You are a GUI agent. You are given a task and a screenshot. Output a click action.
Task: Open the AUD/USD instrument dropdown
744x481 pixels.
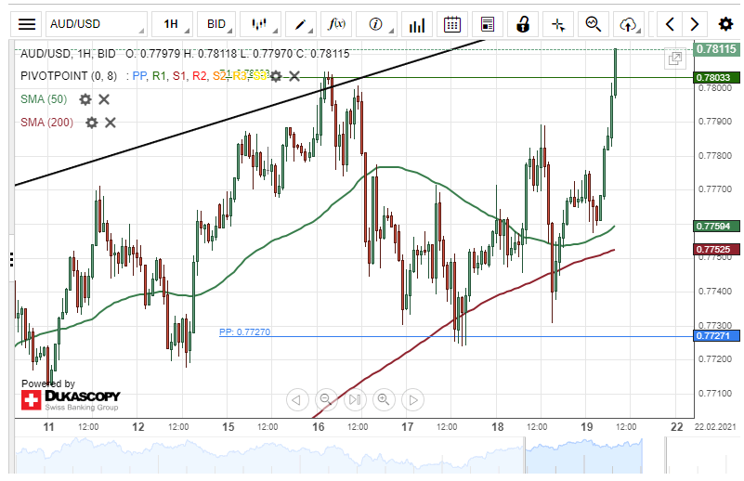coord(97,24)
